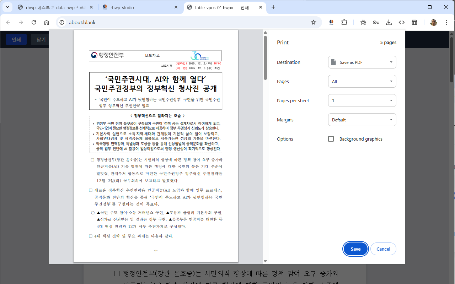This screenshot has height=284, width=455.
Task: Click the address bar showing about:blank
Action: pyautogui.click(x=188, y=22)
